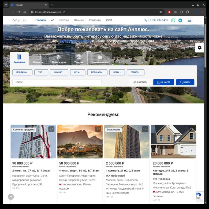Open the ЦЕНА price dropdown
The height and width of the screenshot is (209, 209).
pos(78,72)
